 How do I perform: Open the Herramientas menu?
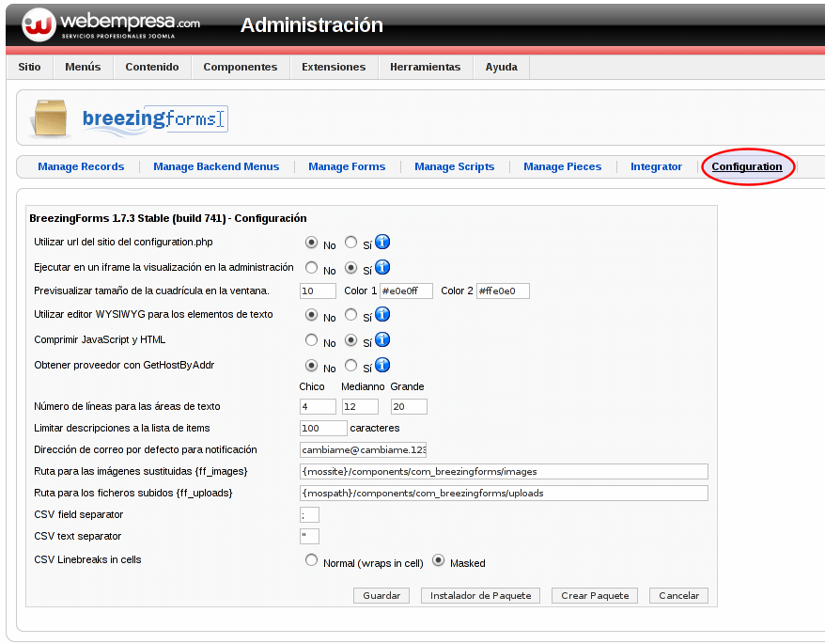click(425, 67)
